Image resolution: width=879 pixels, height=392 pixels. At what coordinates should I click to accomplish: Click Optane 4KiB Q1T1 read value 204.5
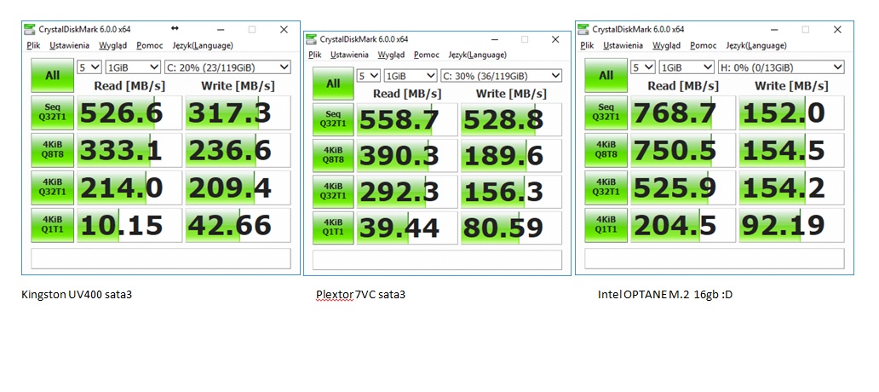tap(683, 225)
